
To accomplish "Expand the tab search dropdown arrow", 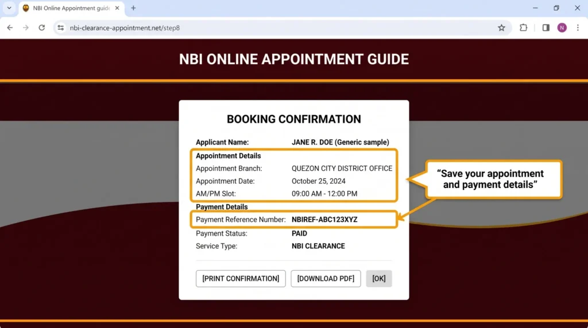I will (9, 8).
